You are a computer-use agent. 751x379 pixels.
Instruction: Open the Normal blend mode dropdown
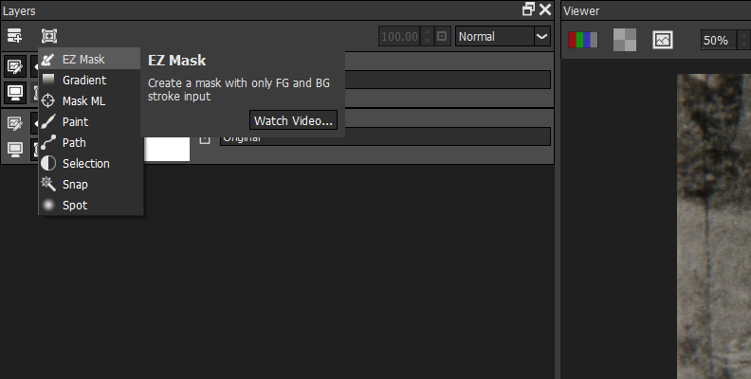503,37
